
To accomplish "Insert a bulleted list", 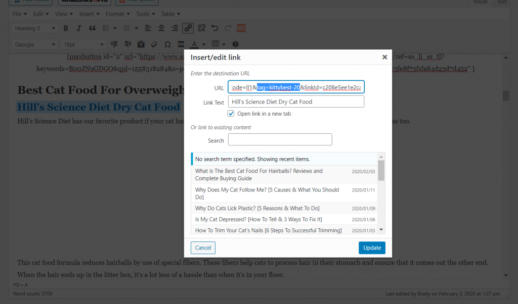I will click(106, 28).
